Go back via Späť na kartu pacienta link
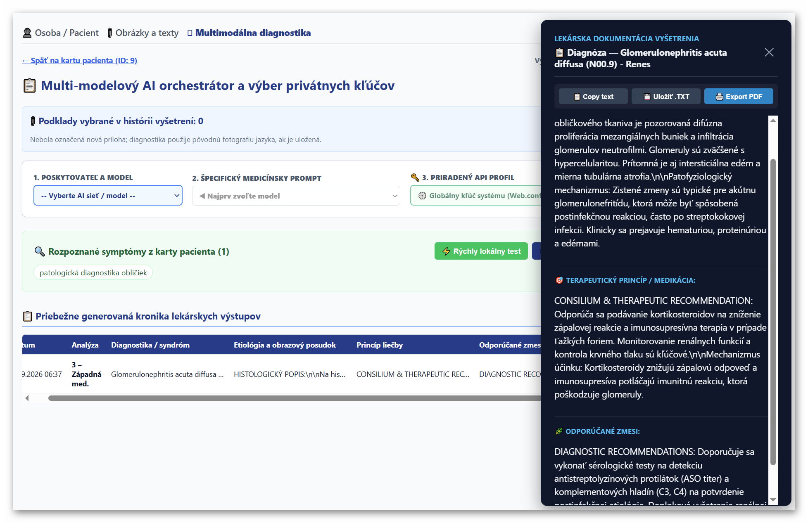 [80, 60]
